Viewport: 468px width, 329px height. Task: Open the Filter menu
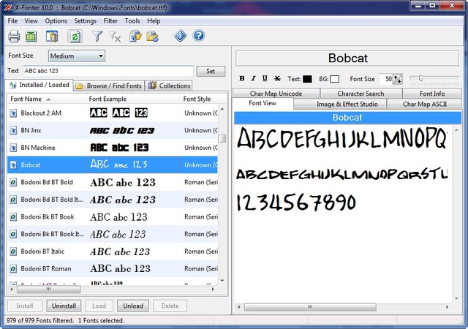click(111, 21)
